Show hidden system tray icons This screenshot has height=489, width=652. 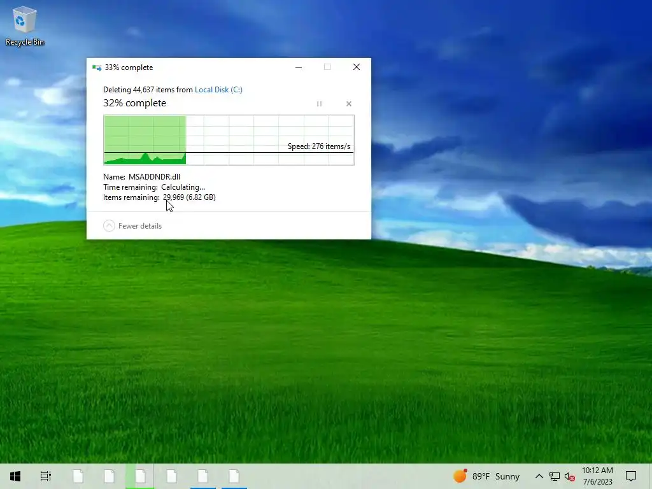[x=539, y=476]
